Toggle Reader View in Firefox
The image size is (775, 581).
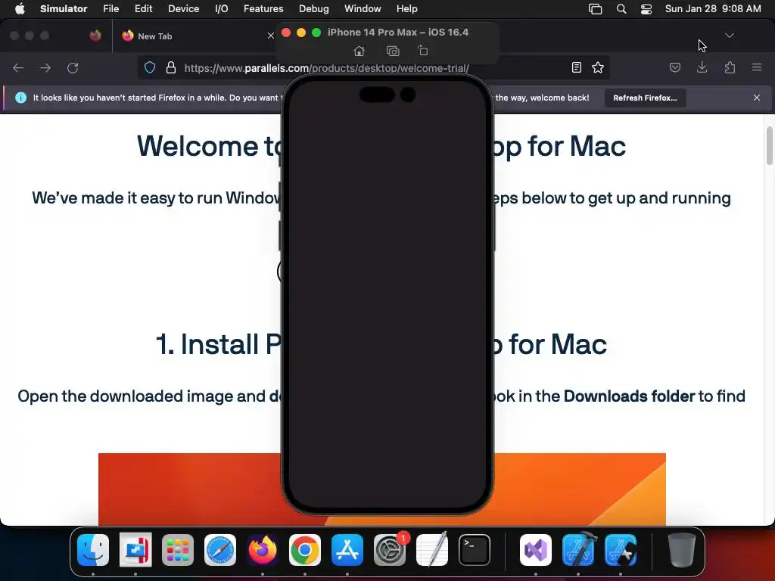(x=576, y=67)
